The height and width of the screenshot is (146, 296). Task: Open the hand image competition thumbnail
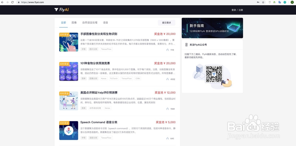[x=69, y=42]
